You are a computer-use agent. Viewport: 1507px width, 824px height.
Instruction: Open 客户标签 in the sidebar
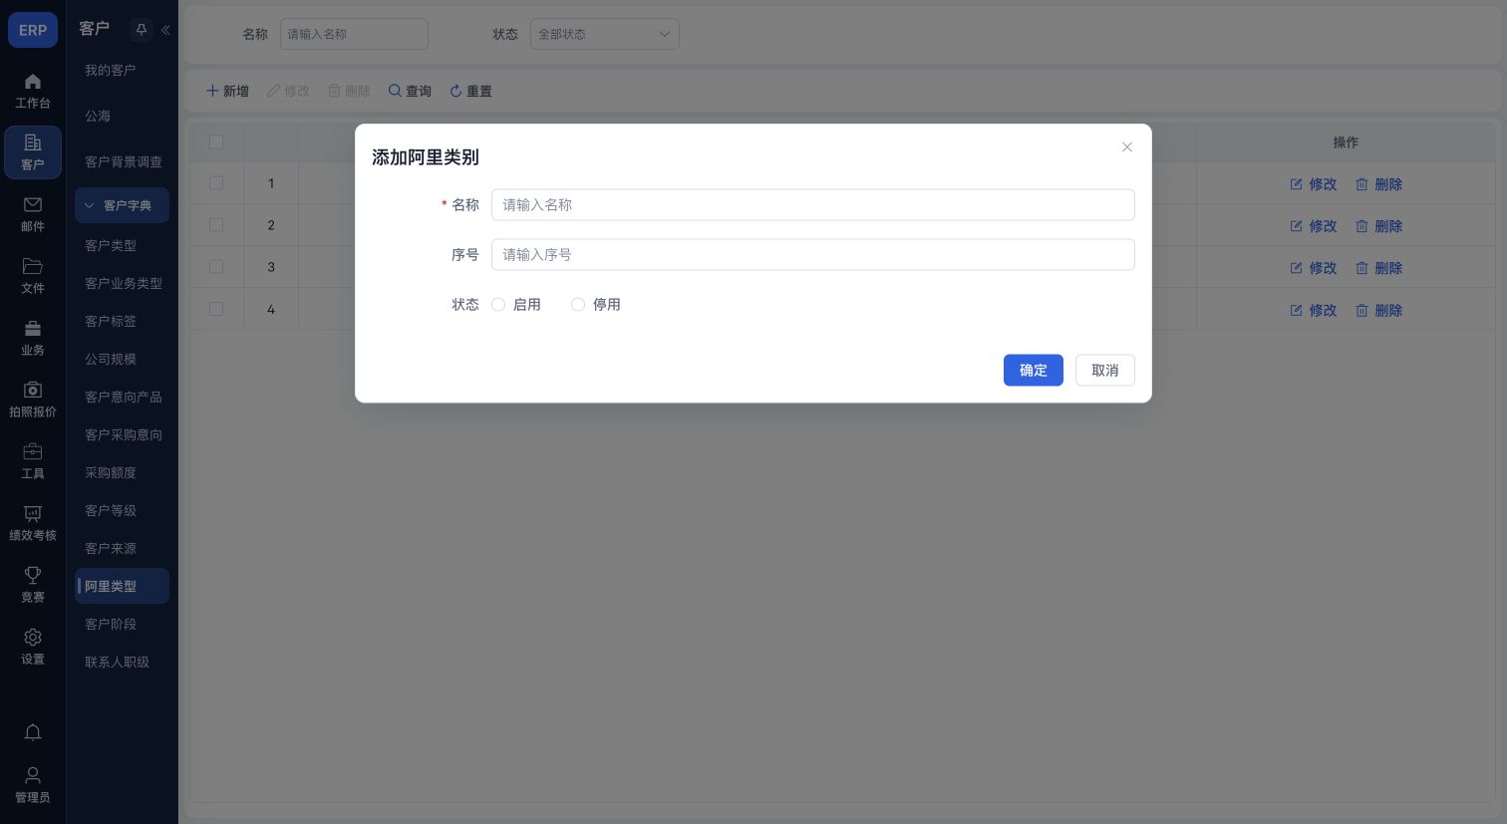pyautogui.click(x=111, y=321)
